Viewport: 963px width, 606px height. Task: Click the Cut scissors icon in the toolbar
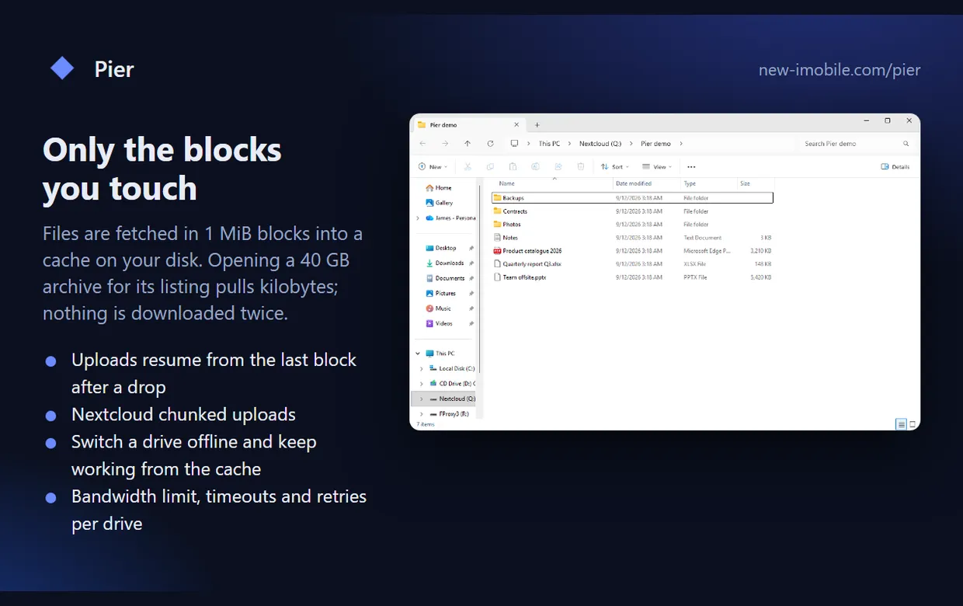pos(468,166)
